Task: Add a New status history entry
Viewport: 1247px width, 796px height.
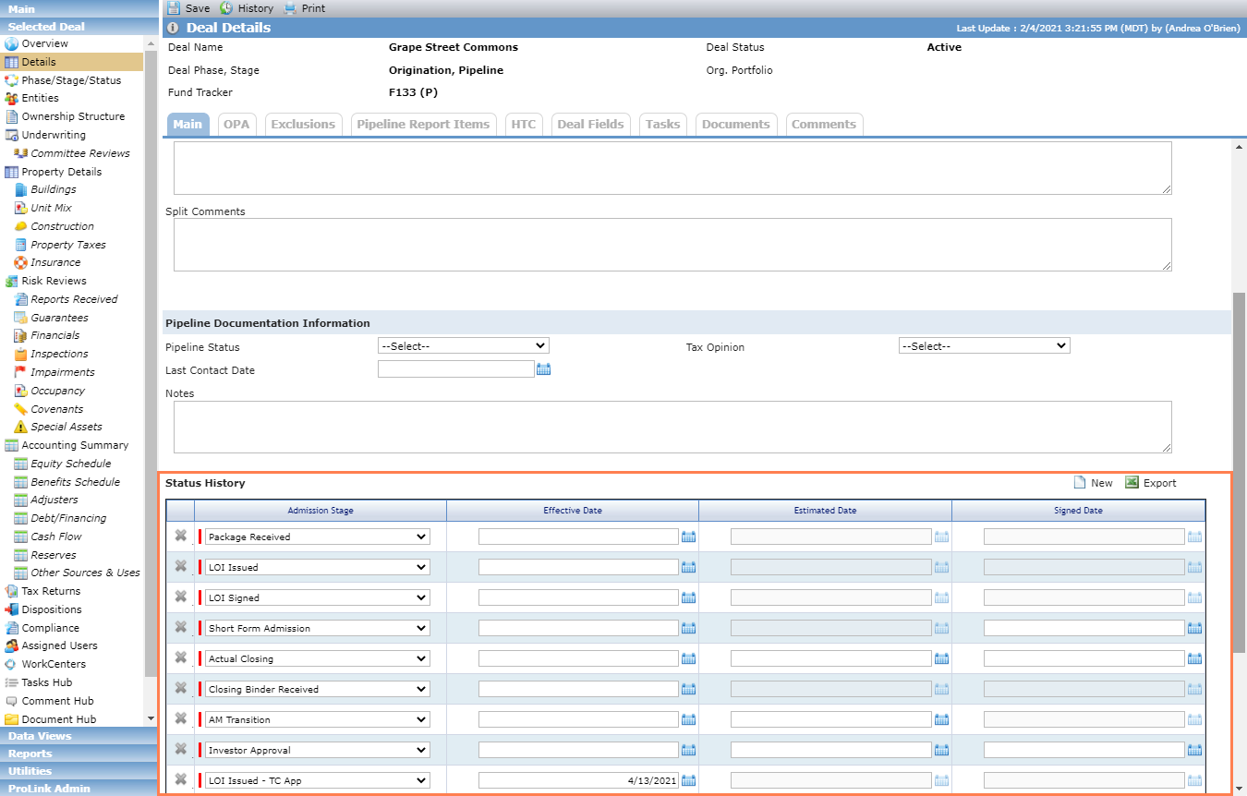Action: pyautogui.click(x=1093, y=483)
